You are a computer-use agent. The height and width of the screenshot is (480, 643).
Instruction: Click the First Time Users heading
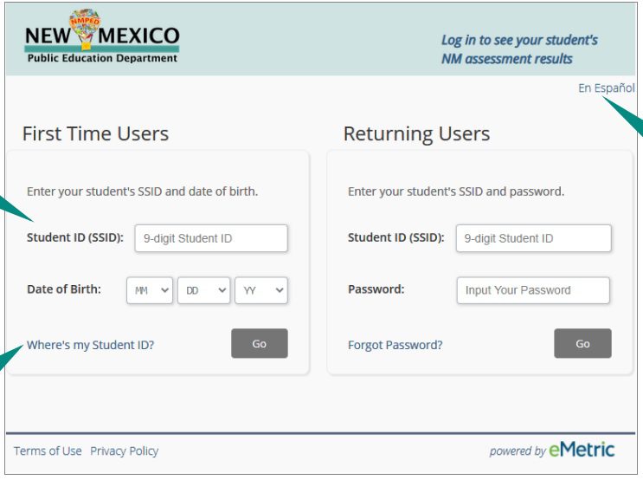click(x=95, y=134)
